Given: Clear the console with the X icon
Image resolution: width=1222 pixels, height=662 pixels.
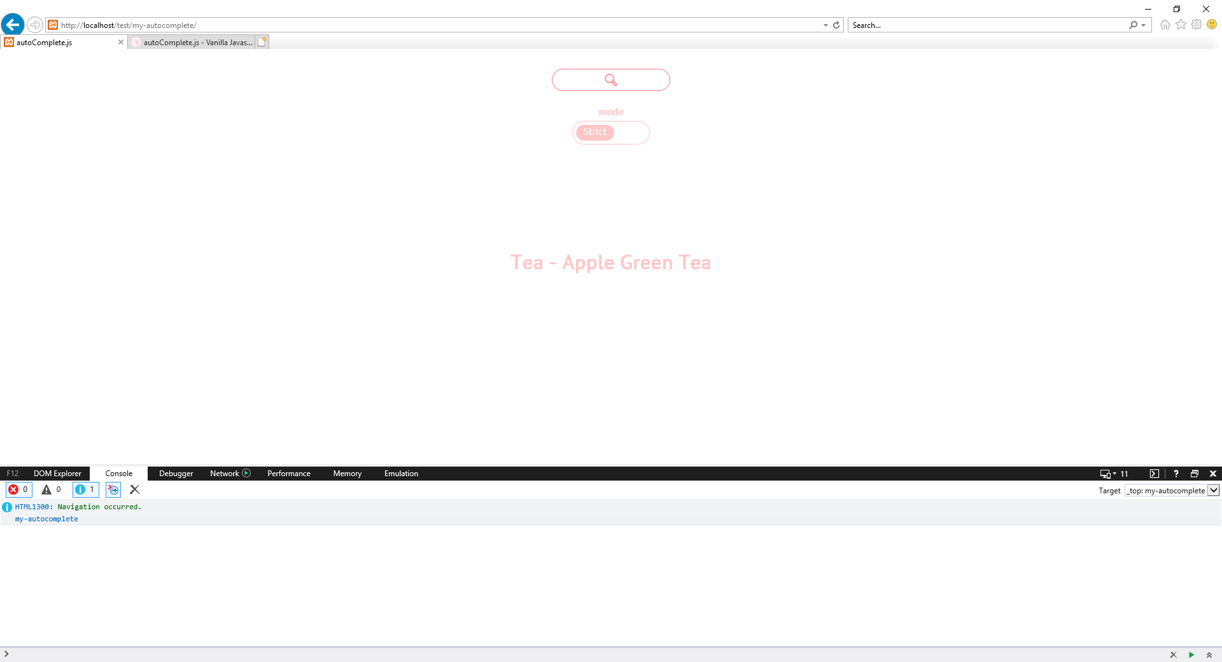Looking at the screenshot, I should [x=134, y=490].
